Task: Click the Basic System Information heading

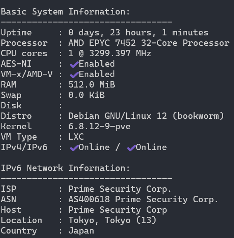Action: [65, 12]
